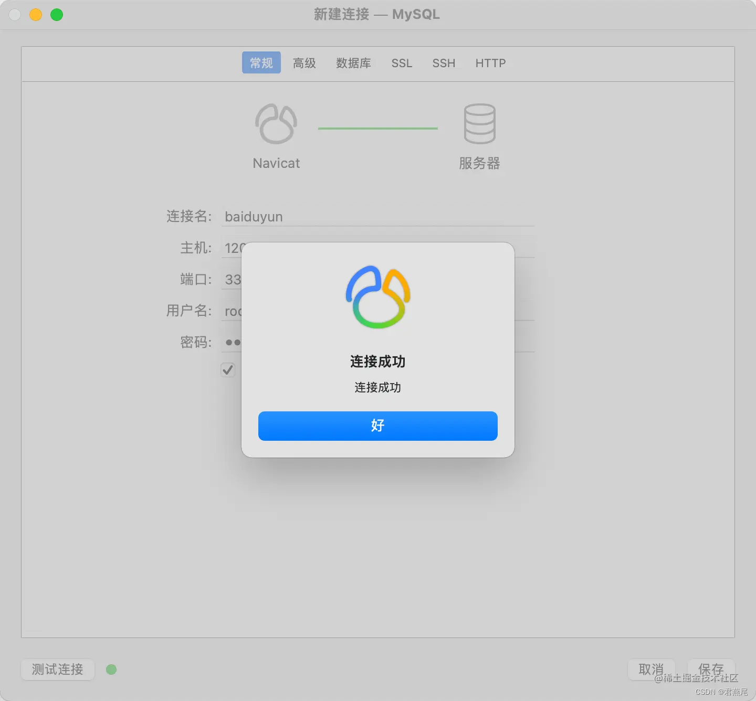Switch to the 常规 tab
This screenshot has width=756, height=701.
tap(261, 63)
